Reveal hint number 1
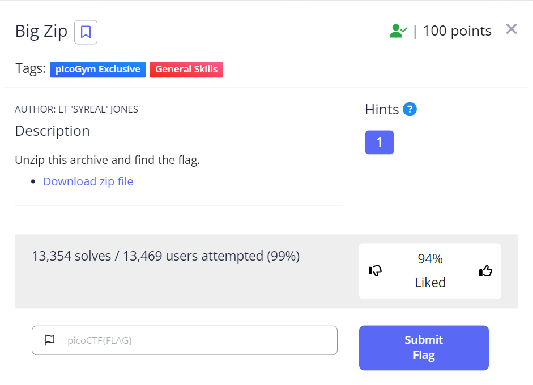 tap(380, 142)
